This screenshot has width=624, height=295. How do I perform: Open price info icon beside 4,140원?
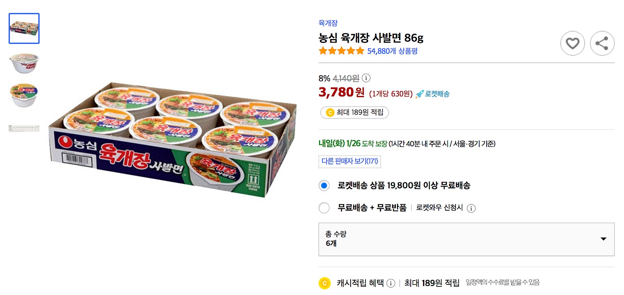tap(366, 78)
